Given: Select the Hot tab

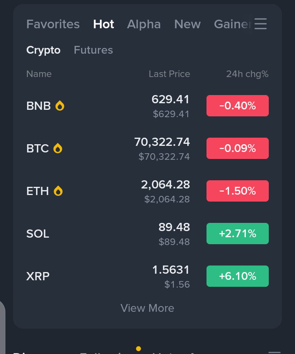Looking at the screenshot, I should pos(104,24).
